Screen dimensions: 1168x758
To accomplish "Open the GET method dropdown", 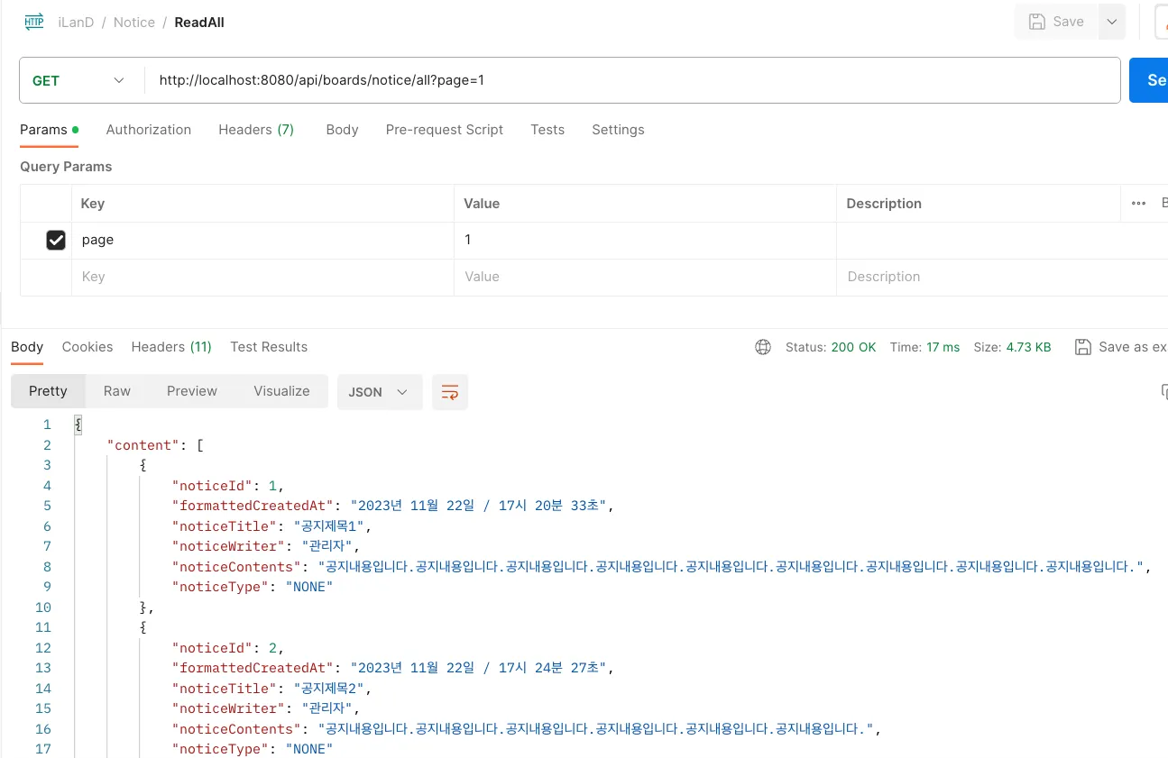I will click(79, 80).
